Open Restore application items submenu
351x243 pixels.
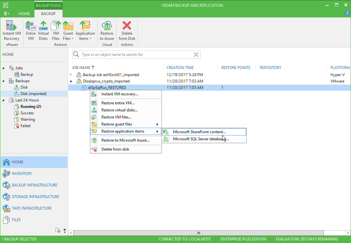(x=126, y=131)
